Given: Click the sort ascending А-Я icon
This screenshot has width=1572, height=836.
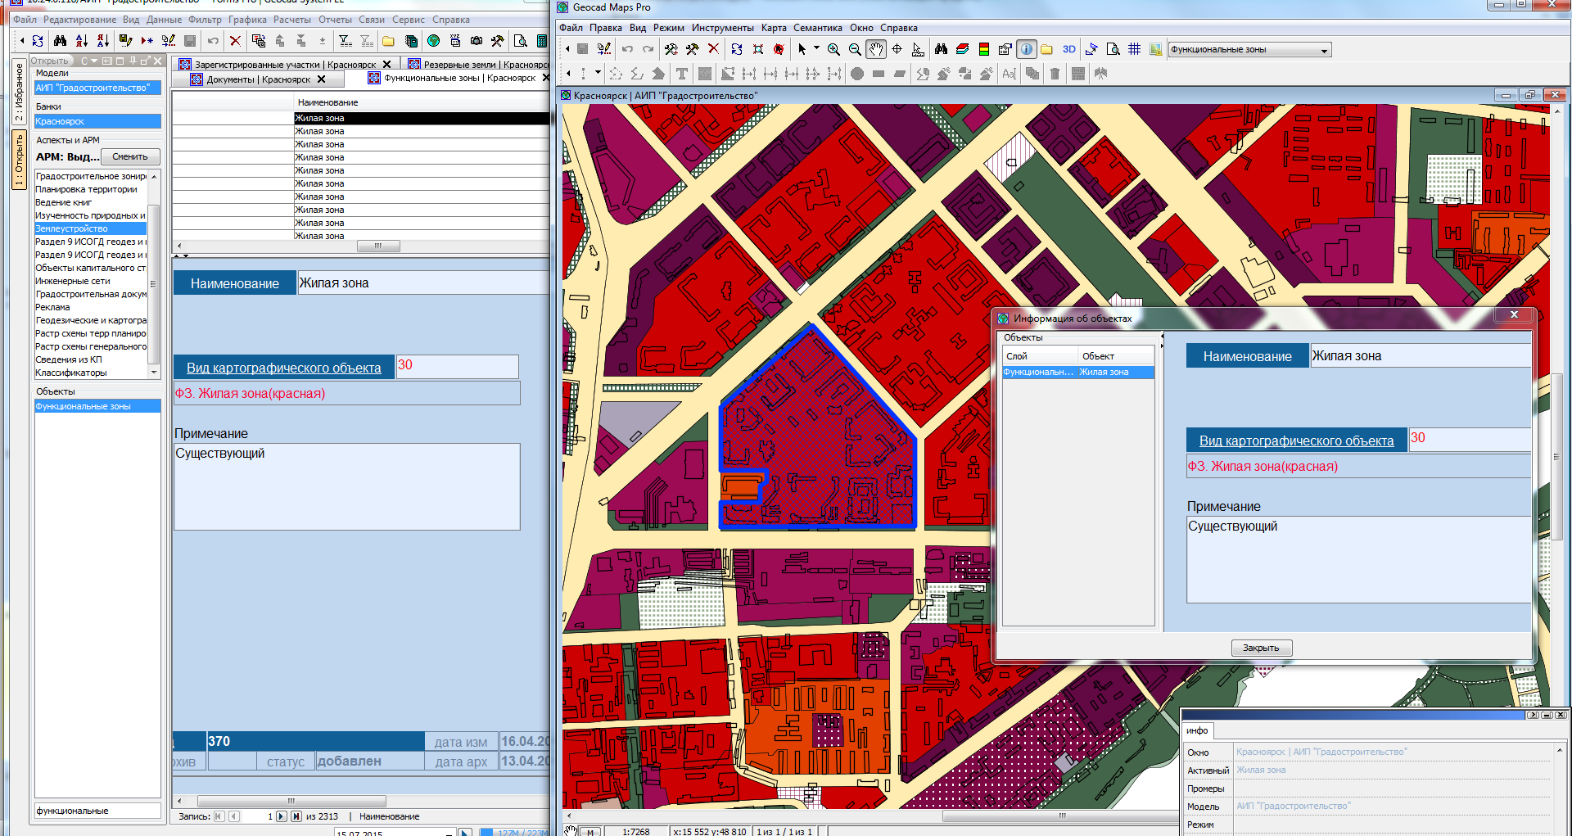Looking at the screenshot, I should pyautogui.click(x=81, y=40).
